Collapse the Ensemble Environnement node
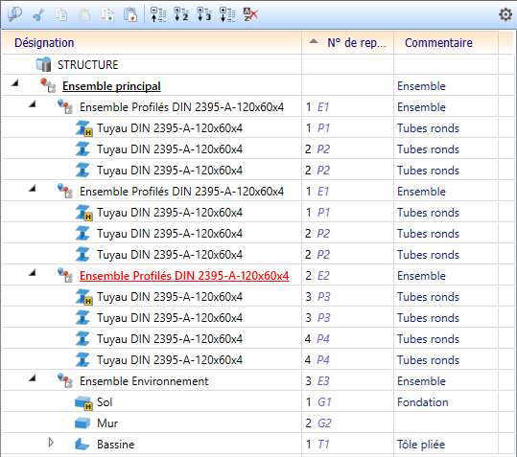 pos(32,378)
